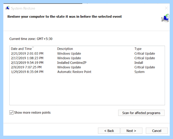Viewport: 173px width, 139px height.
Task: Click the Type column header
Action: tap(138, 49)
